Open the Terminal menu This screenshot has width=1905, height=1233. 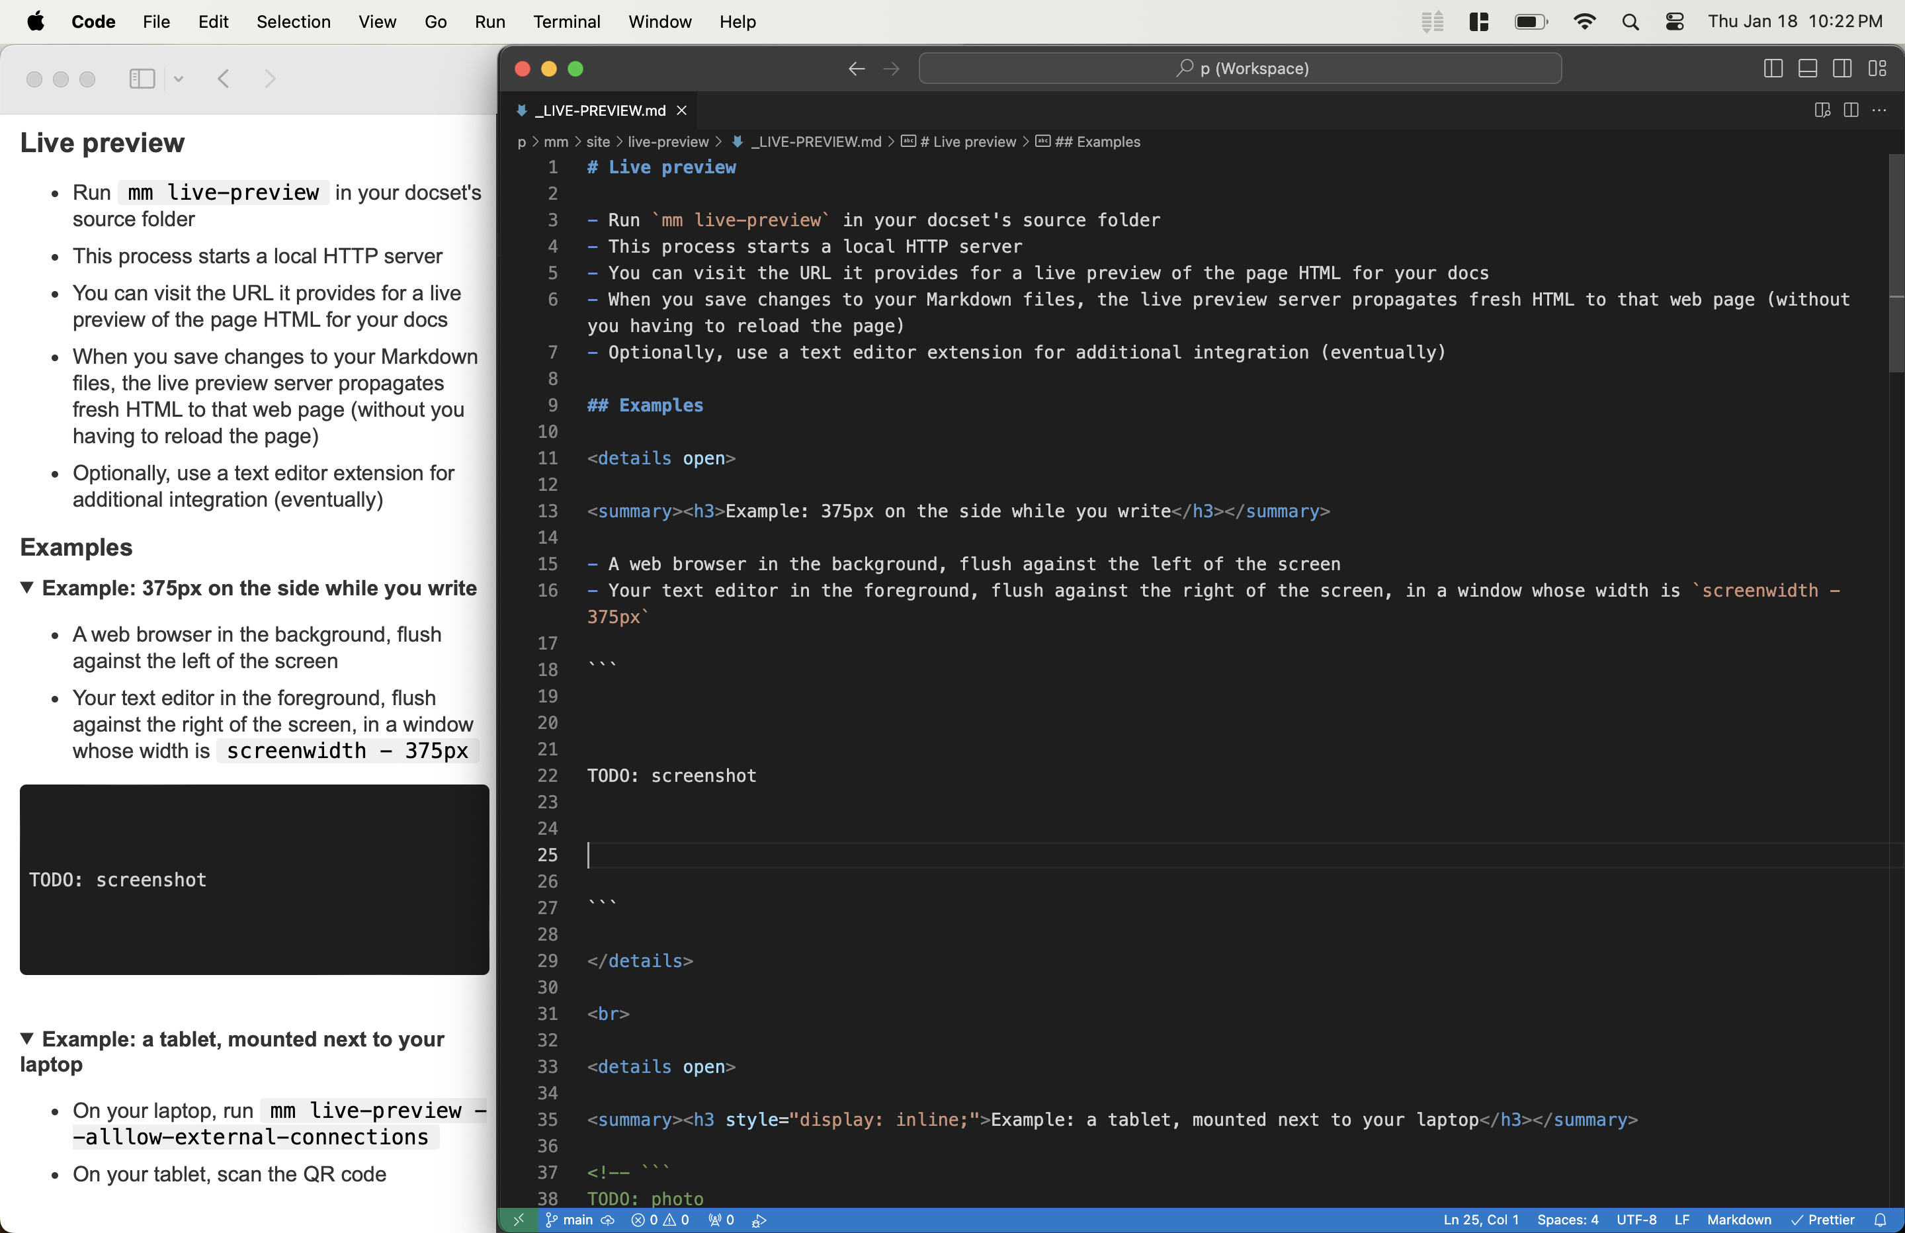567,22
